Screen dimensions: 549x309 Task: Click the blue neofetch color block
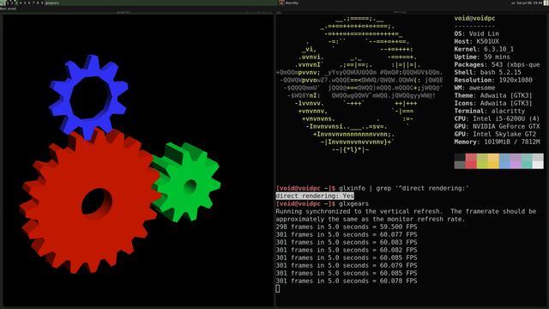click(504, 161)
